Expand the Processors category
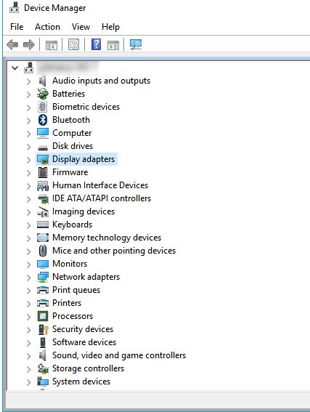Image resolution: width=310 pixels, height=412 pixels. (x=28, y=317)
